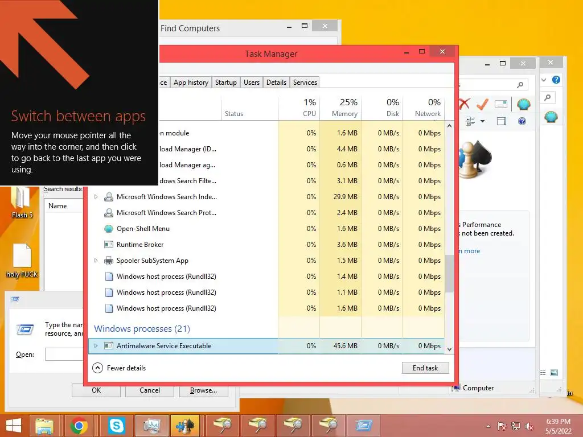Click OK in the Run dialog
The width and height of the screenshot is (583, 437).
tap(96, 390)
